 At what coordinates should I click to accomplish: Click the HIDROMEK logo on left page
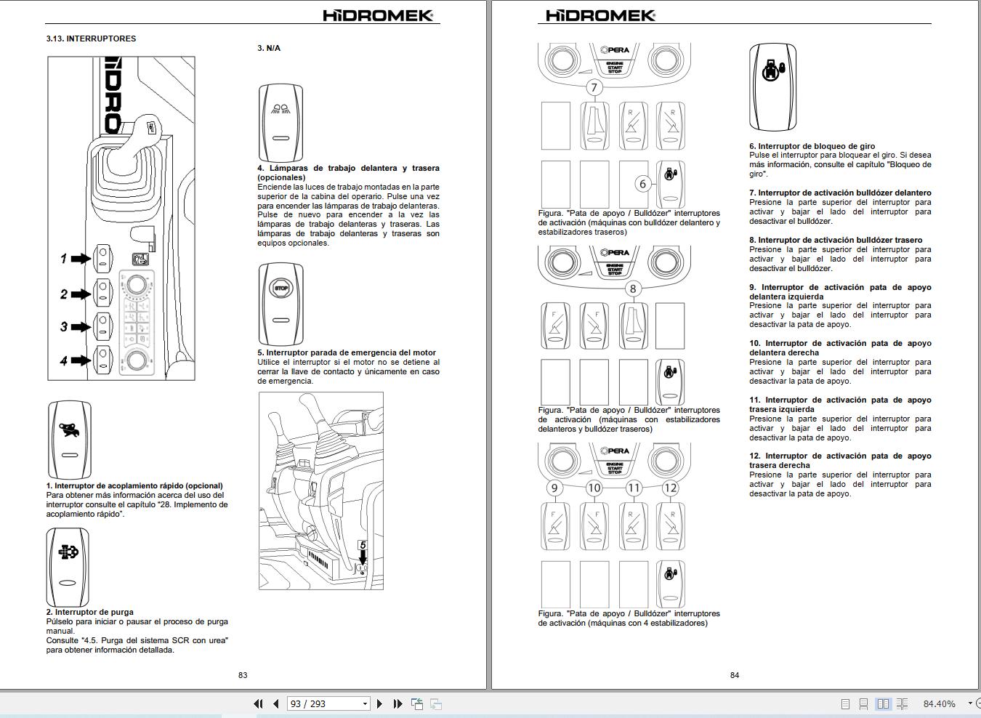(378, 15)
